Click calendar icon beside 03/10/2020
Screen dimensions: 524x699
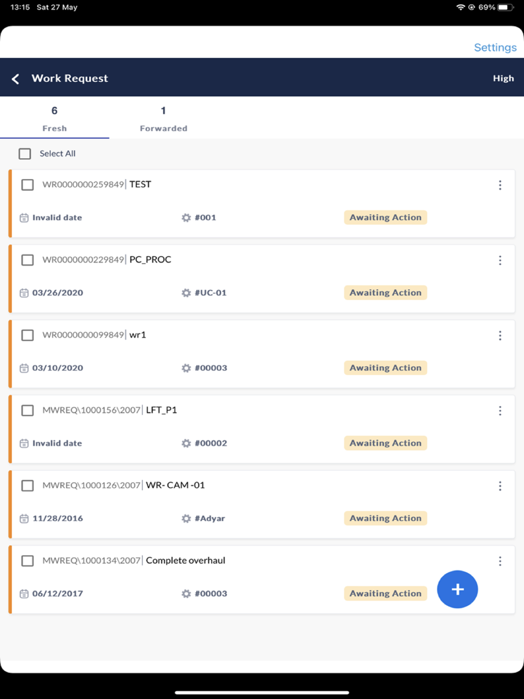pos(24,368)
